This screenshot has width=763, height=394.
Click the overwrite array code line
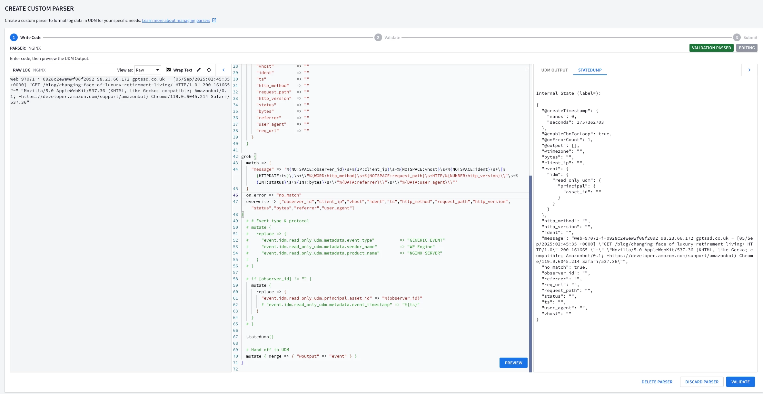[378, 205]
